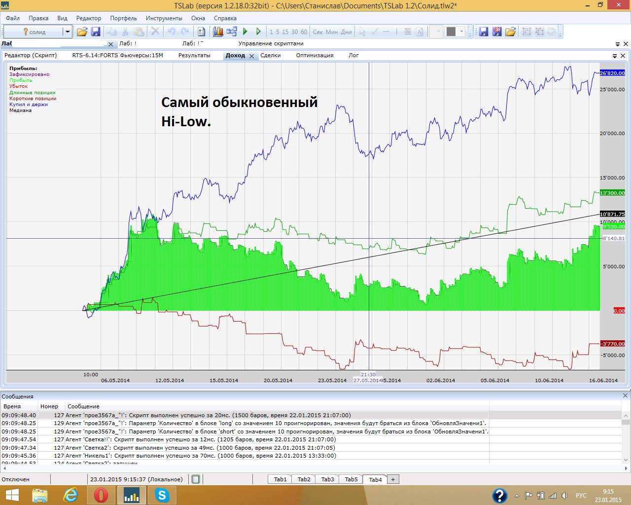Open the 'Файл' menu
Image resolution: width=631 pixels, height=505 pixels.
(13, 18)
